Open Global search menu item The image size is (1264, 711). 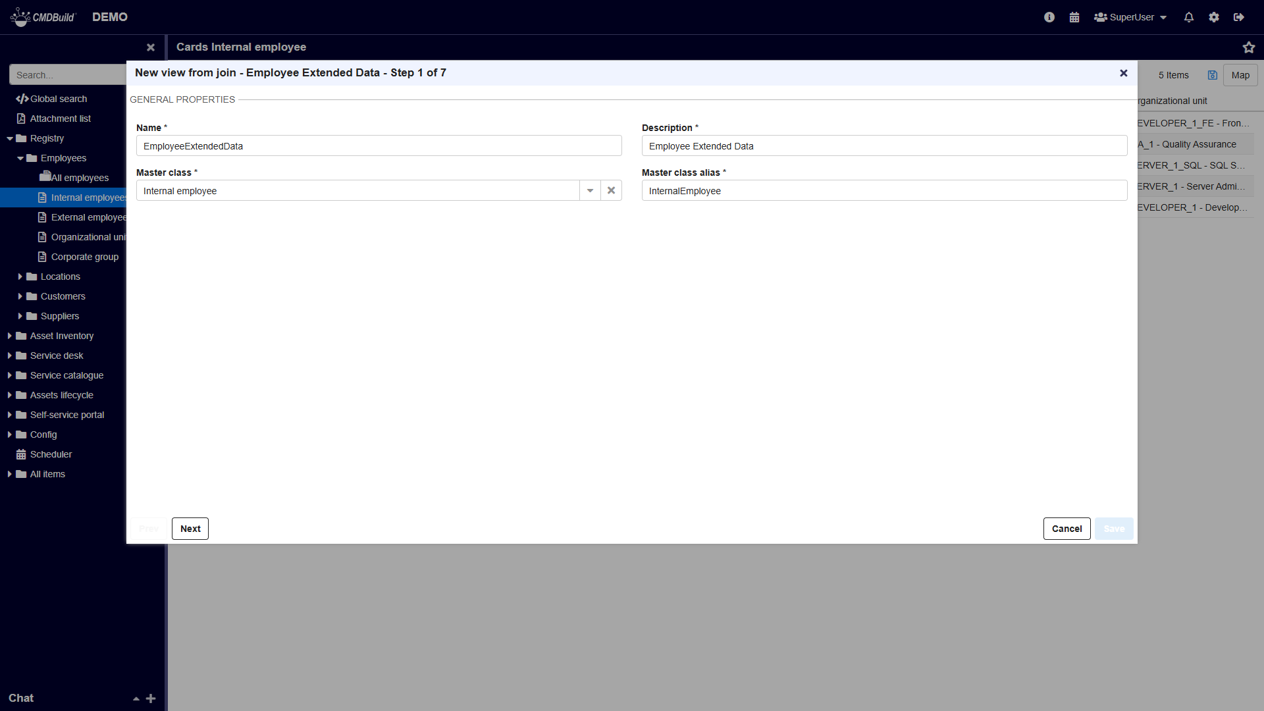(59, 99)
